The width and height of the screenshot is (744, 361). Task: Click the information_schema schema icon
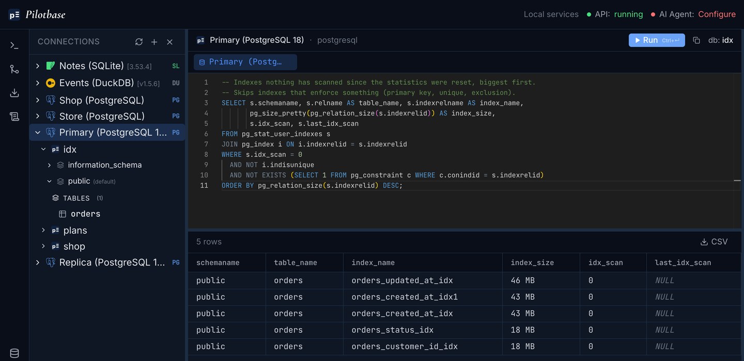(x=60, y=165)
